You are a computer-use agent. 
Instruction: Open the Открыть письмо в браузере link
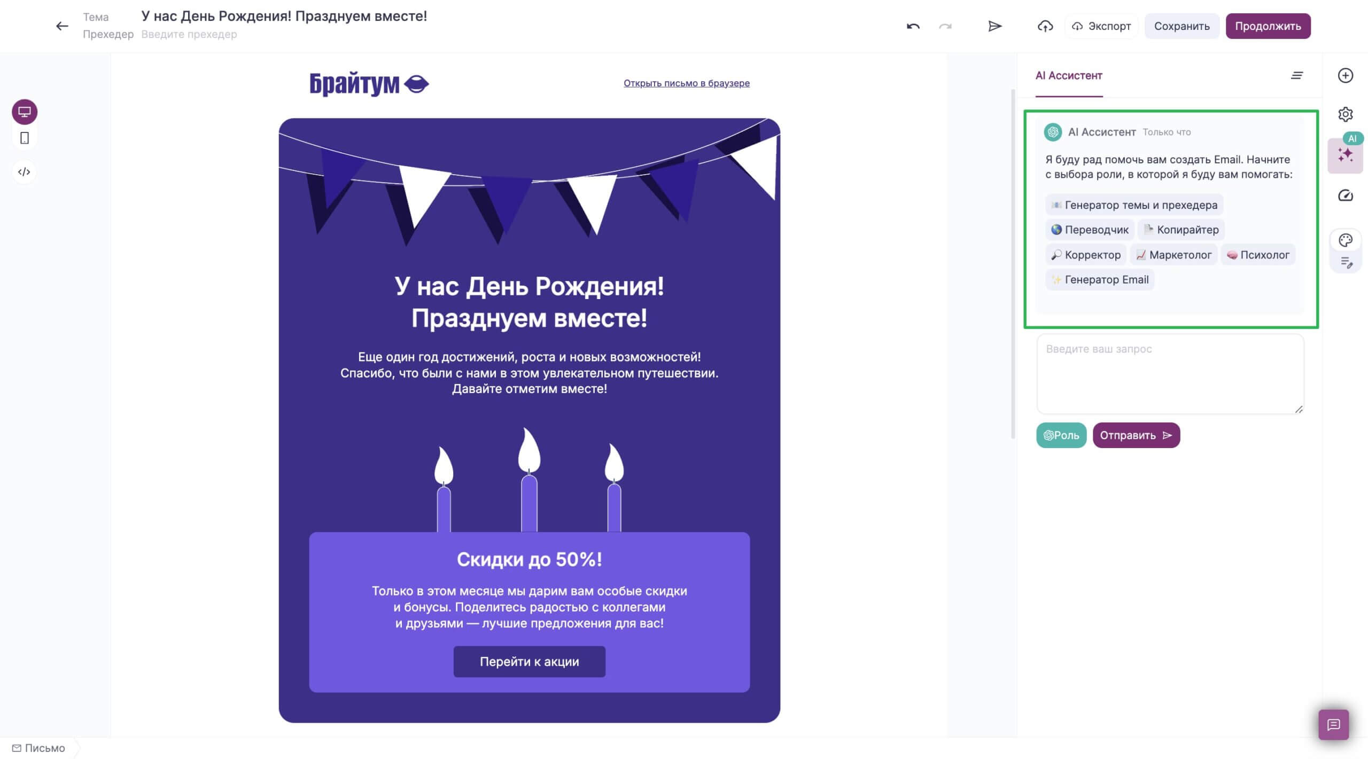click(687, 83)
